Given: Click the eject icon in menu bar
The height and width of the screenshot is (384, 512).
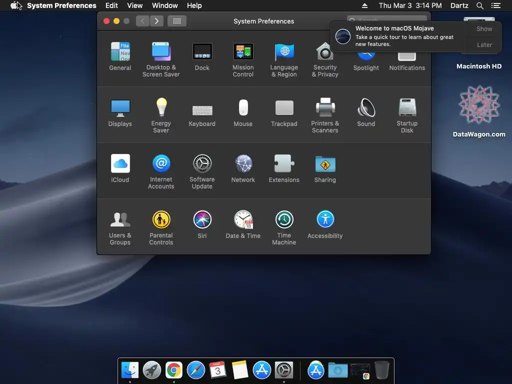Looking at the screenshot, I should [x=364, y=5].
